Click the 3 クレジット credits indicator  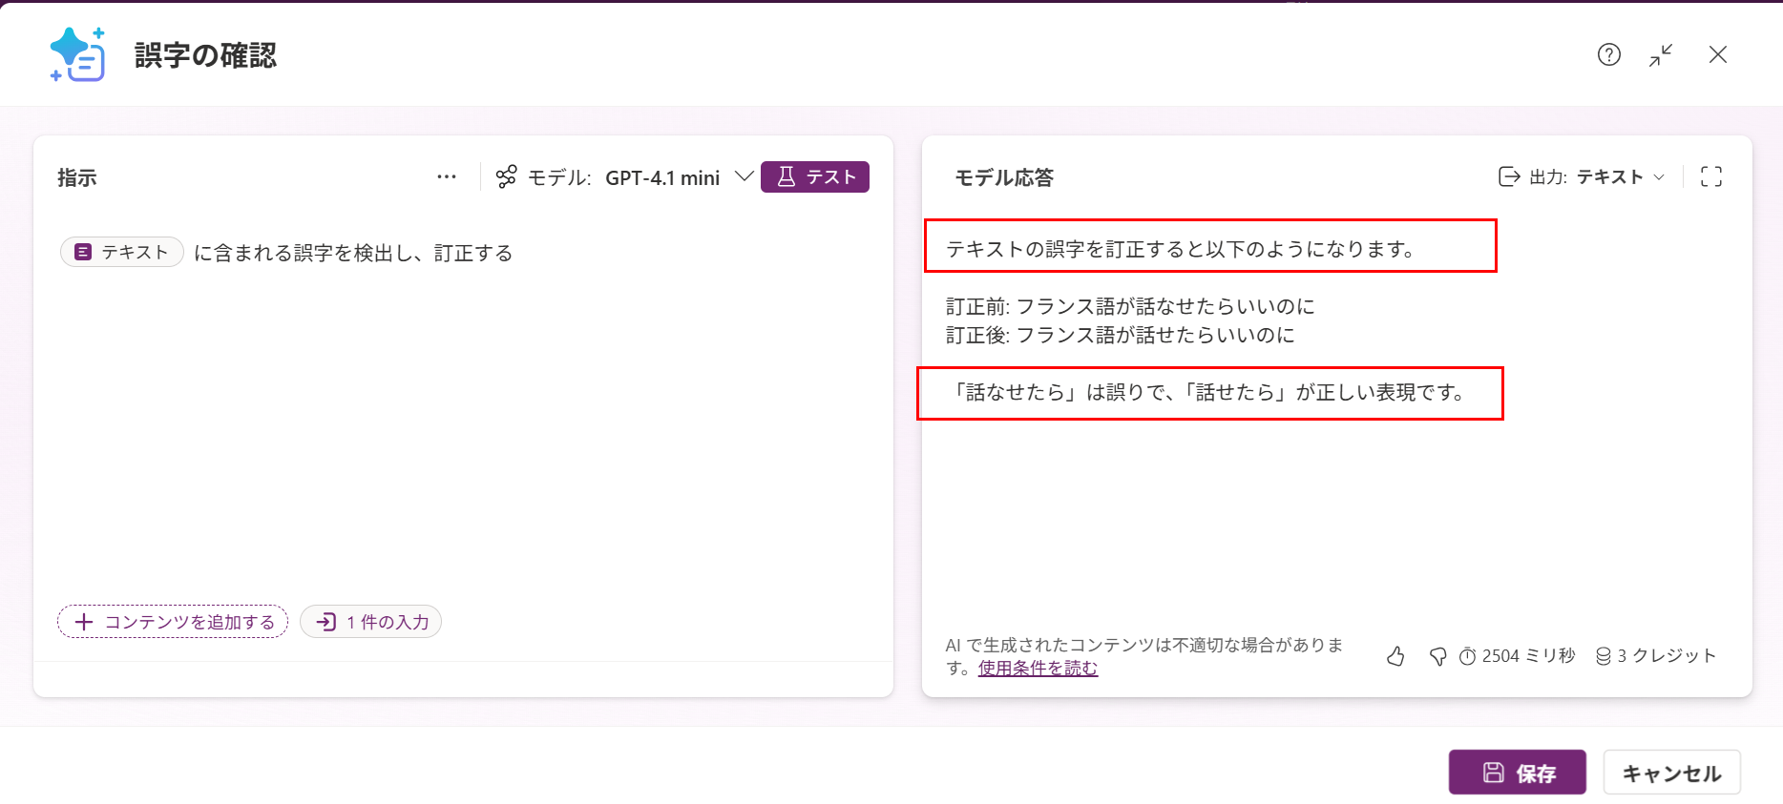tap(1656, 656)
